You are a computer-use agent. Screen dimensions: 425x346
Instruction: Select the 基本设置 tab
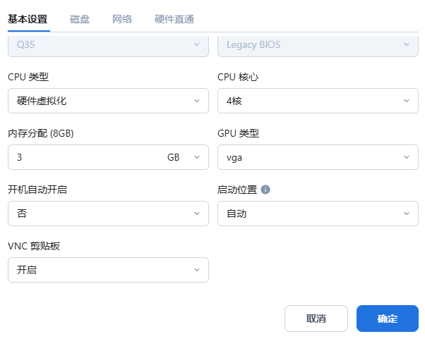pyautogui.click(x=28, y=19)
